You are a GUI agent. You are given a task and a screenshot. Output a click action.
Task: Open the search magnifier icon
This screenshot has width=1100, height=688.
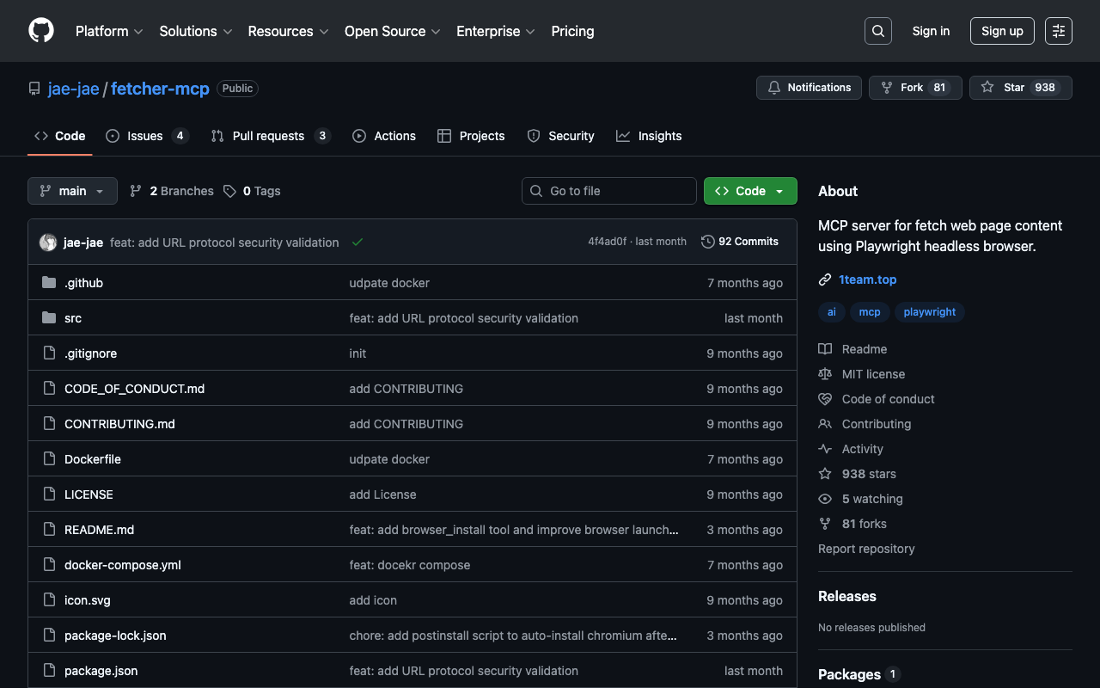coord(877,31)
